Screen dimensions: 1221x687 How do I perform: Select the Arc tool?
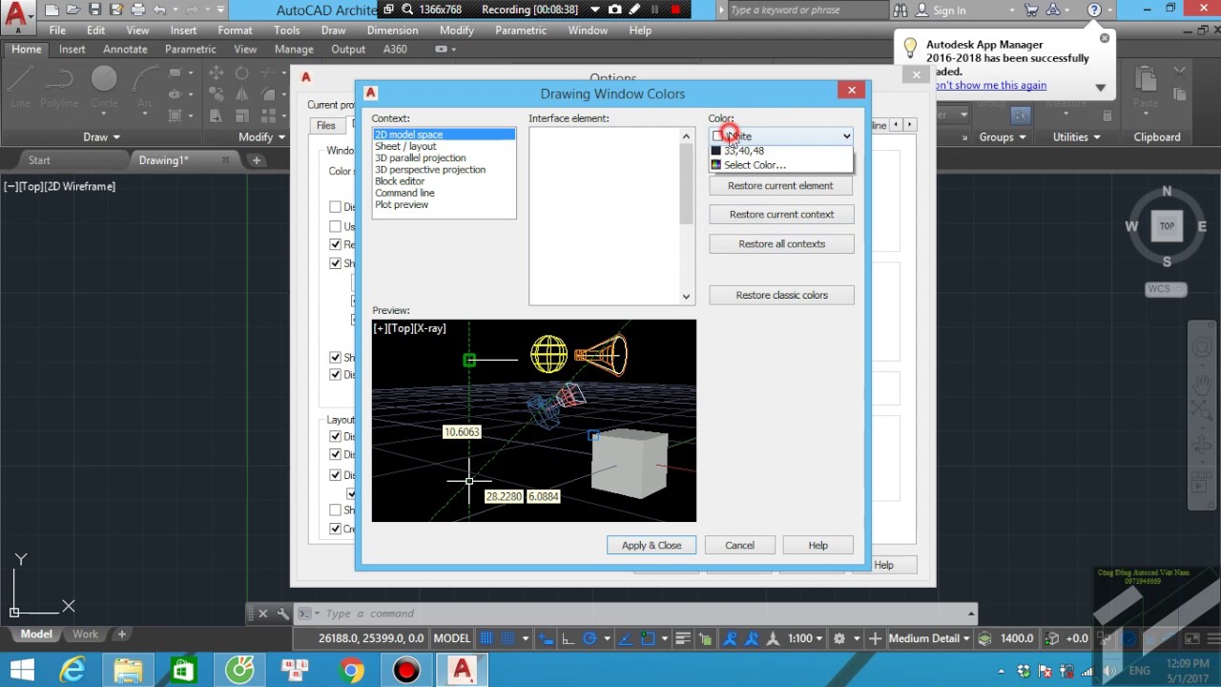145,86
